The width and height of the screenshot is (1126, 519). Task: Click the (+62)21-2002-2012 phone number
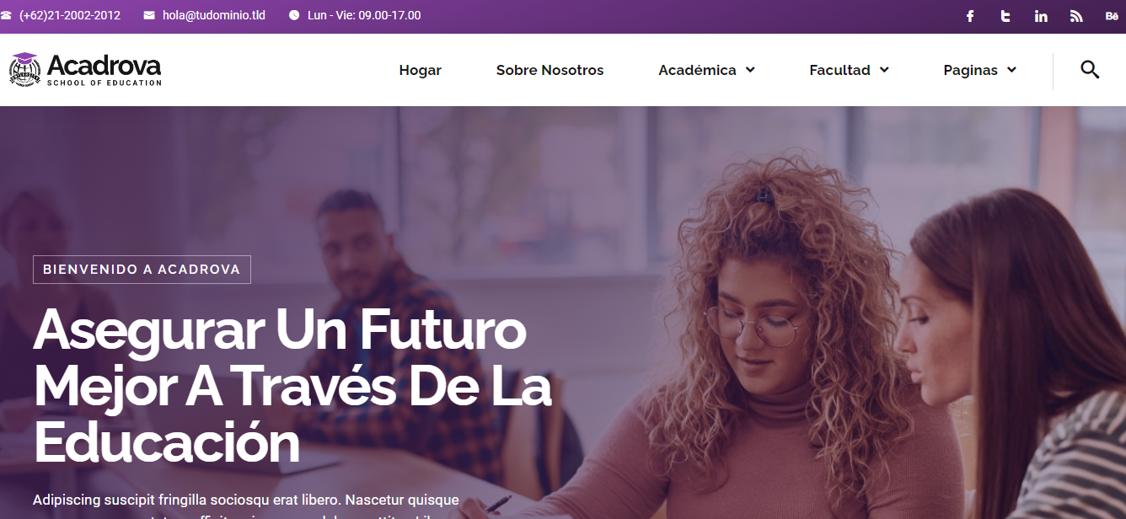[70, 15]
